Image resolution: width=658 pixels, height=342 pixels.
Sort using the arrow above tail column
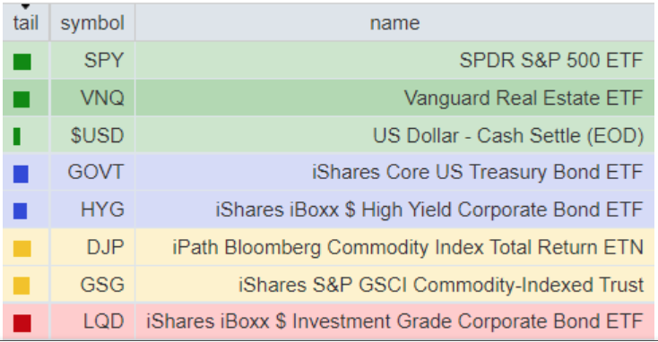click(x=26, y=6)
